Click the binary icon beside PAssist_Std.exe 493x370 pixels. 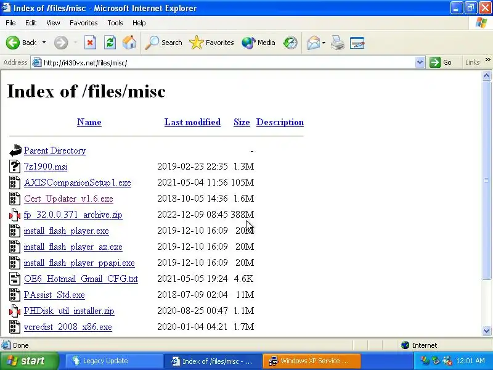pyautogui.click(x=14, y=295)
